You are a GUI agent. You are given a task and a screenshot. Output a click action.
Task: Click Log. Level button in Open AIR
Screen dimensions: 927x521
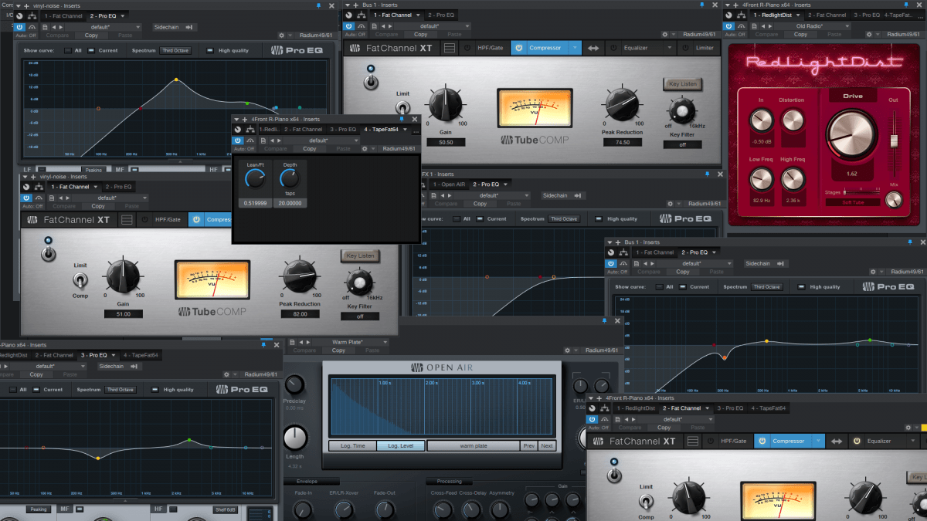[401, 446]
